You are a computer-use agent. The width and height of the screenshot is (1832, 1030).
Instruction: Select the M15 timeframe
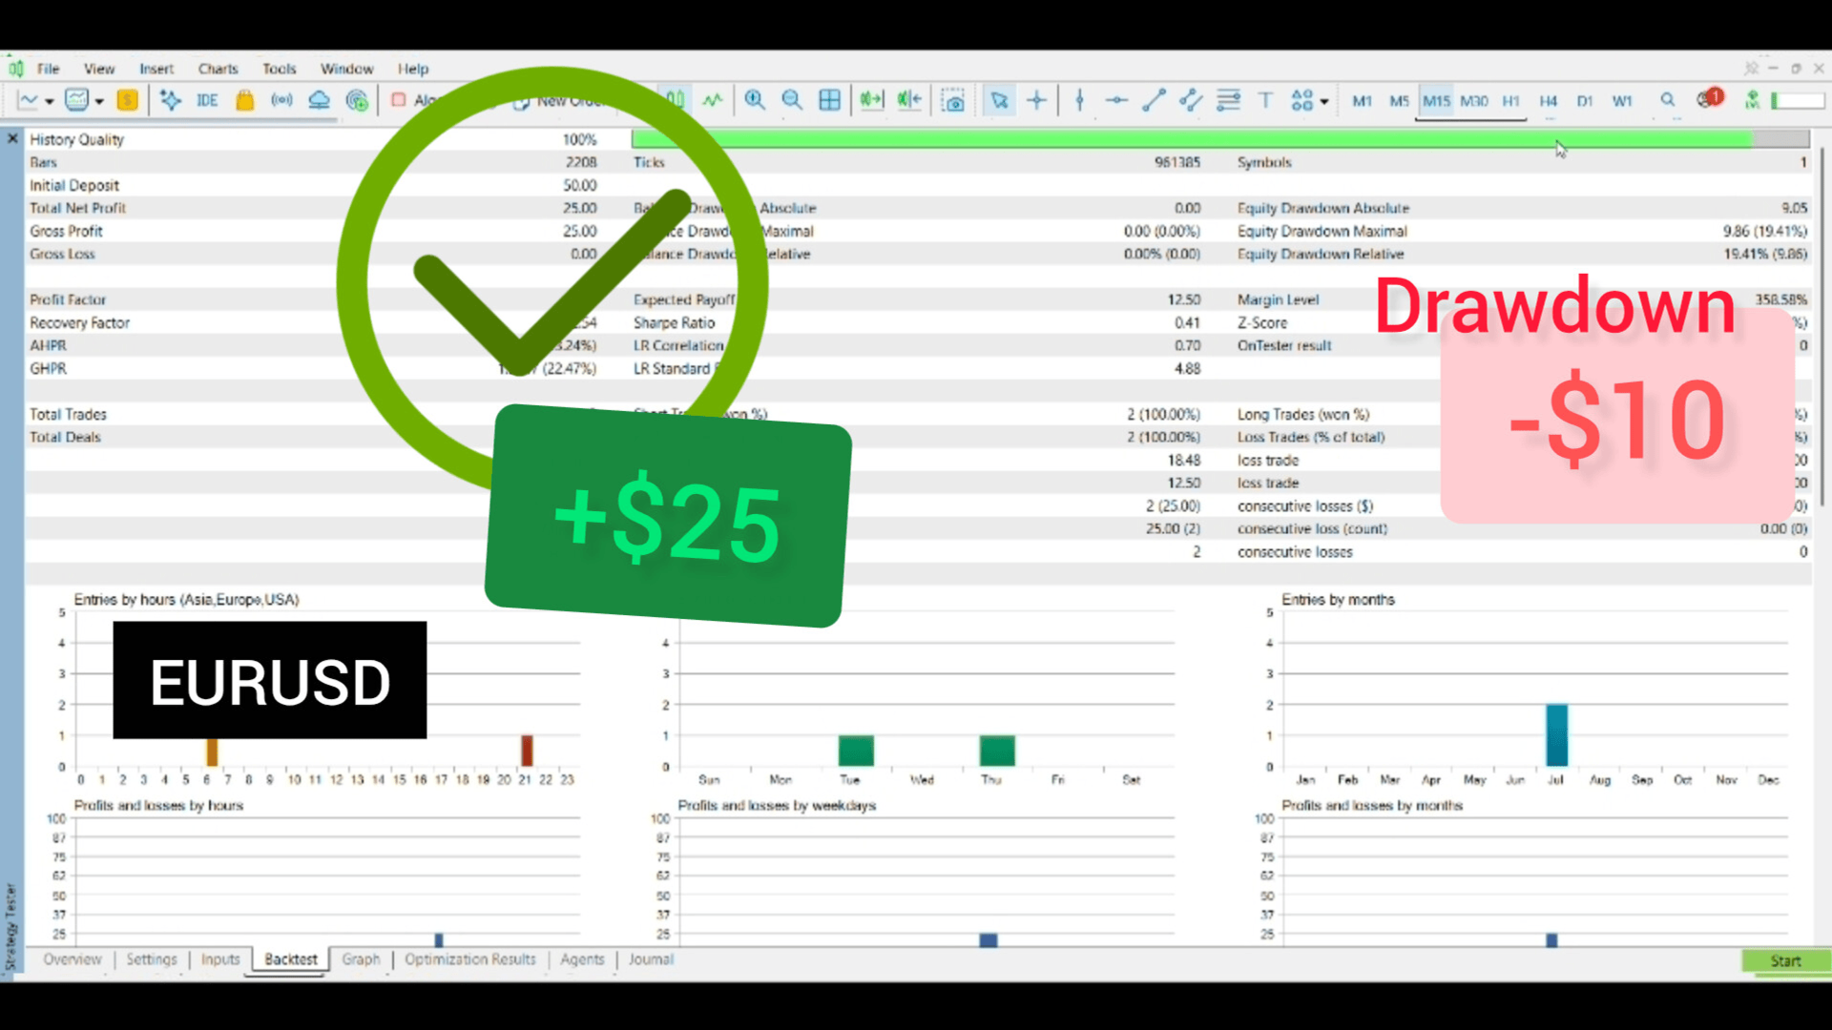(x=1436, y=101)
